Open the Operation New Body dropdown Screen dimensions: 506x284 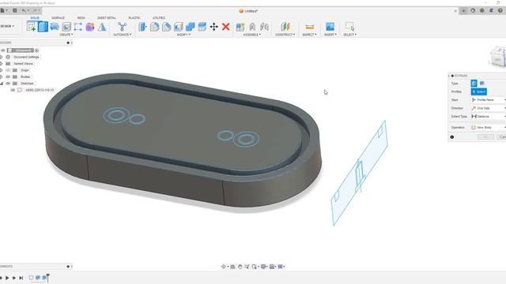pyautogui.click(x=489, y=128)
